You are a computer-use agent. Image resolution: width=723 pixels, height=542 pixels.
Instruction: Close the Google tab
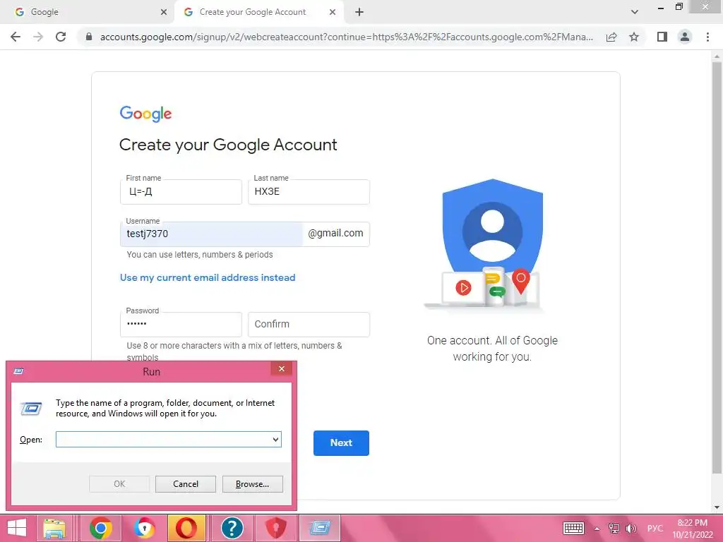point(164,12)
